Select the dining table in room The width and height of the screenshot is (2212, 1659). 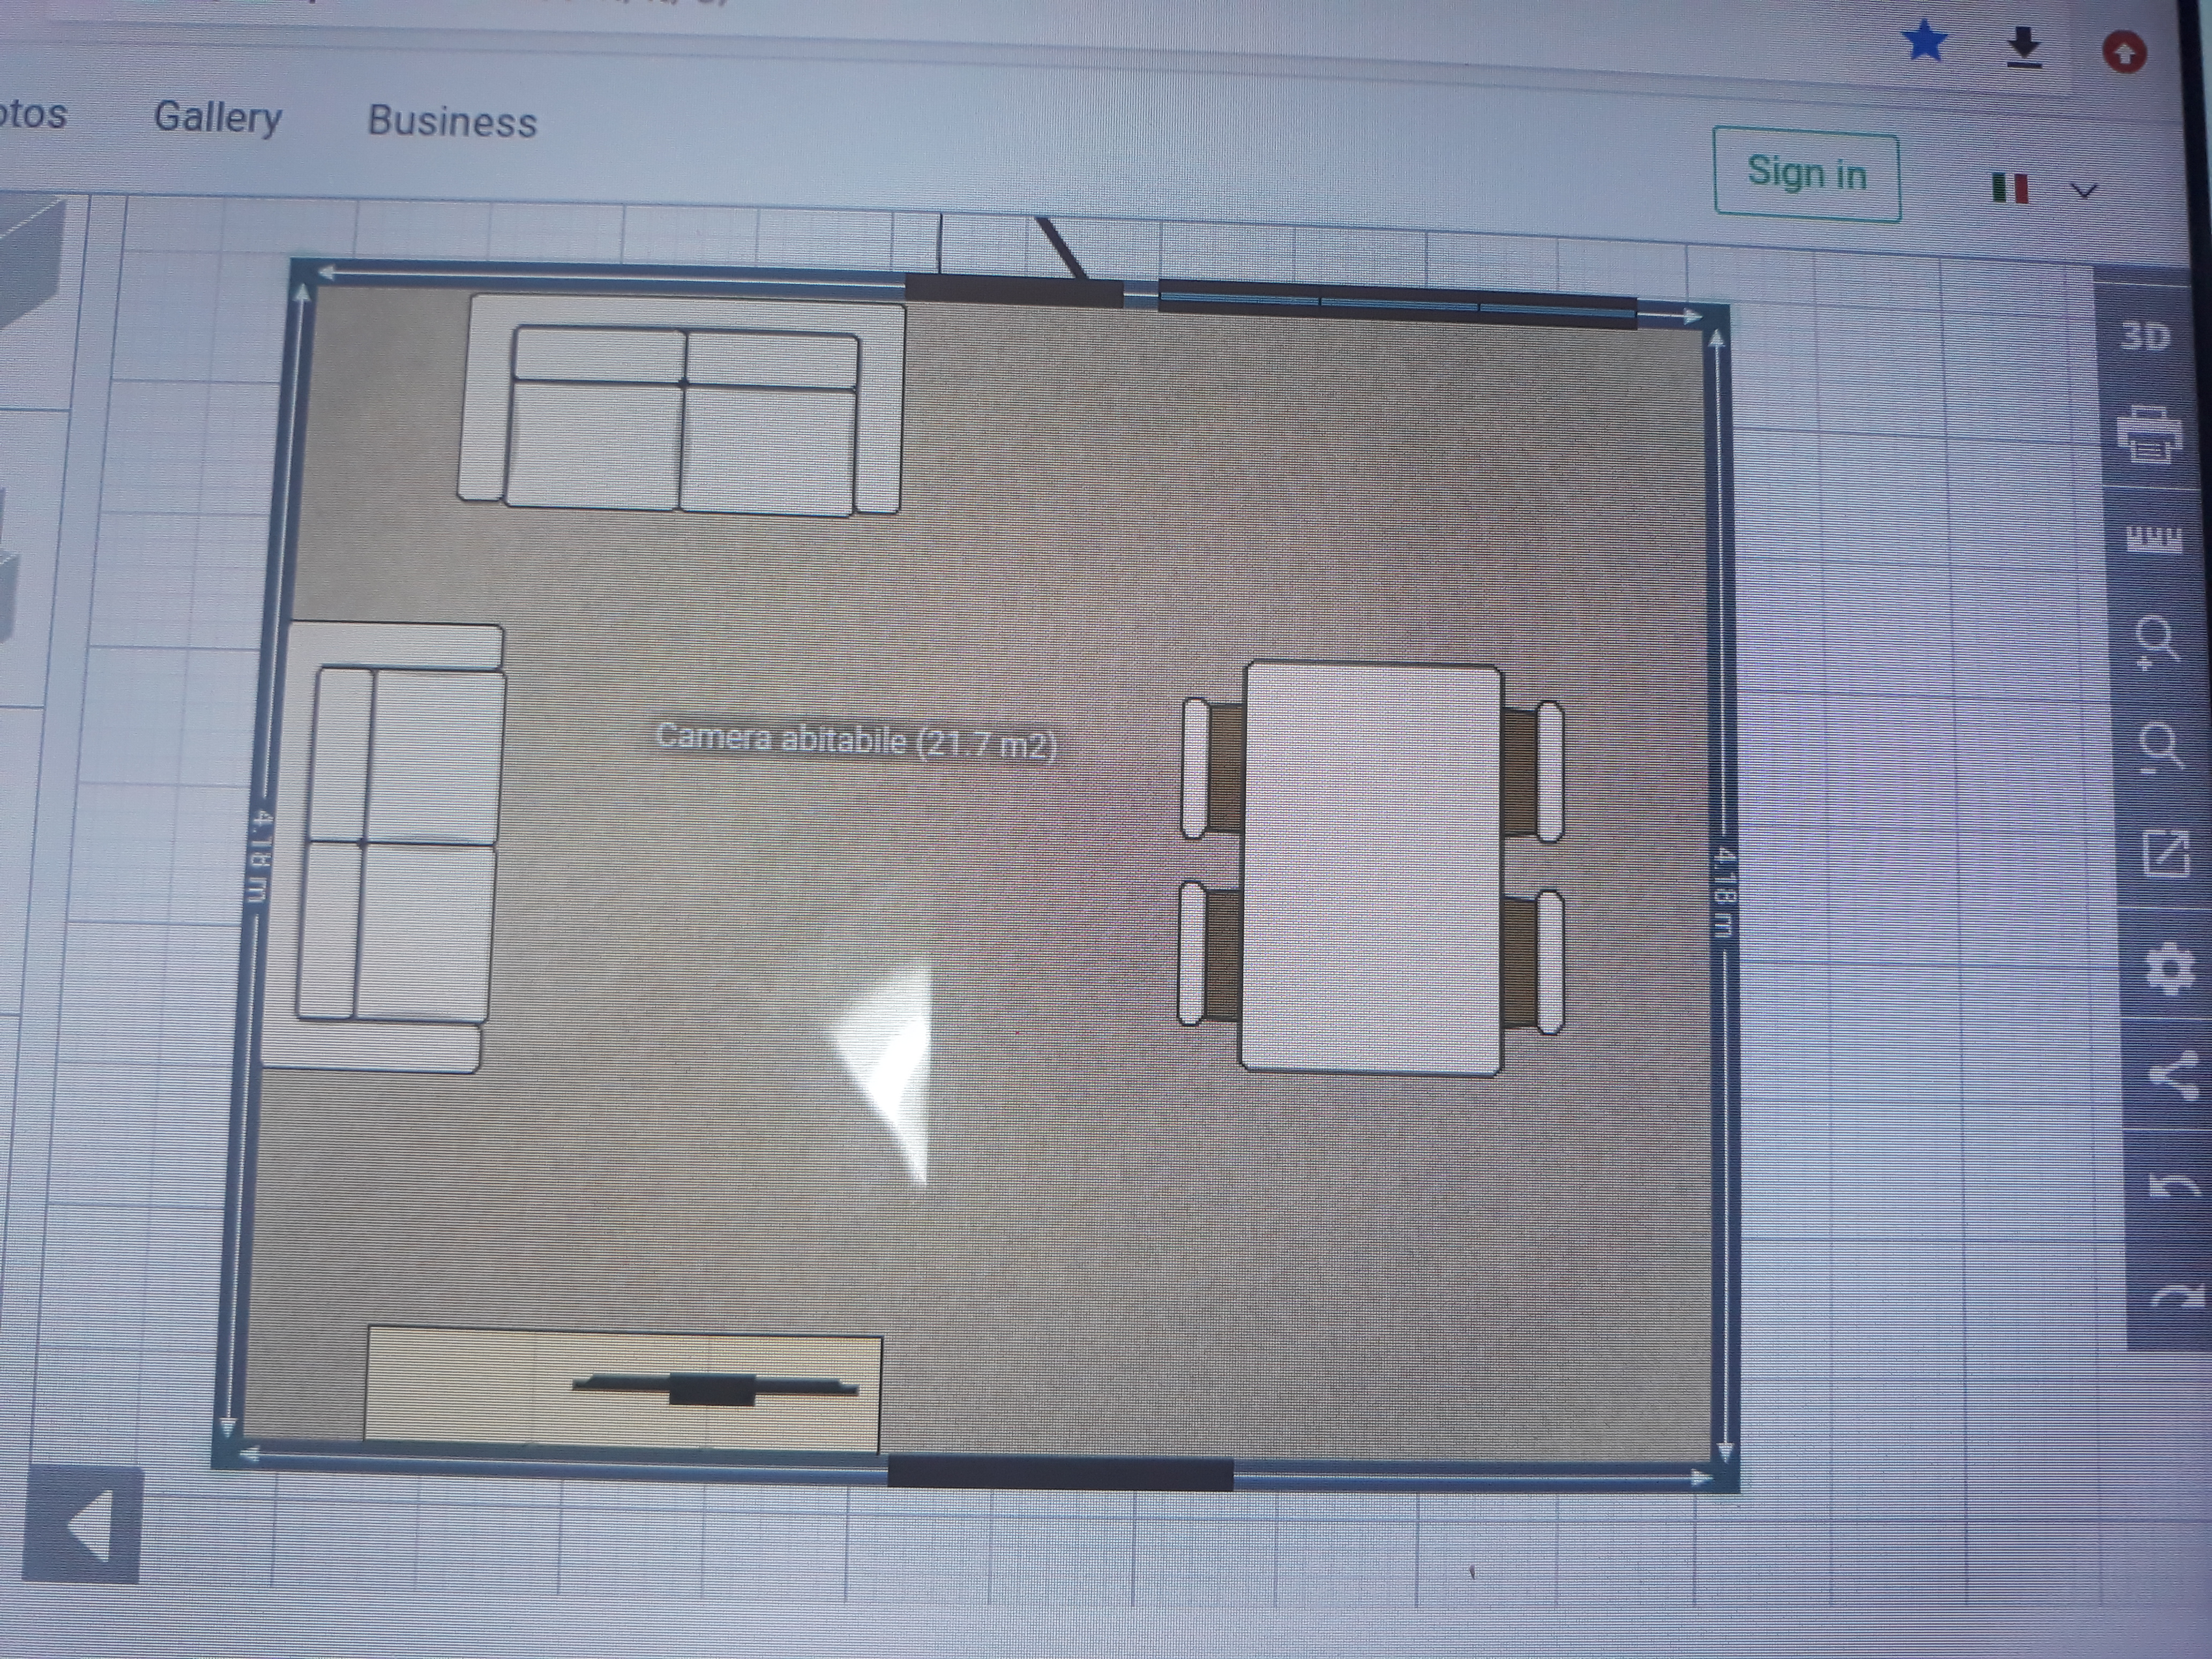[1372, 868]
